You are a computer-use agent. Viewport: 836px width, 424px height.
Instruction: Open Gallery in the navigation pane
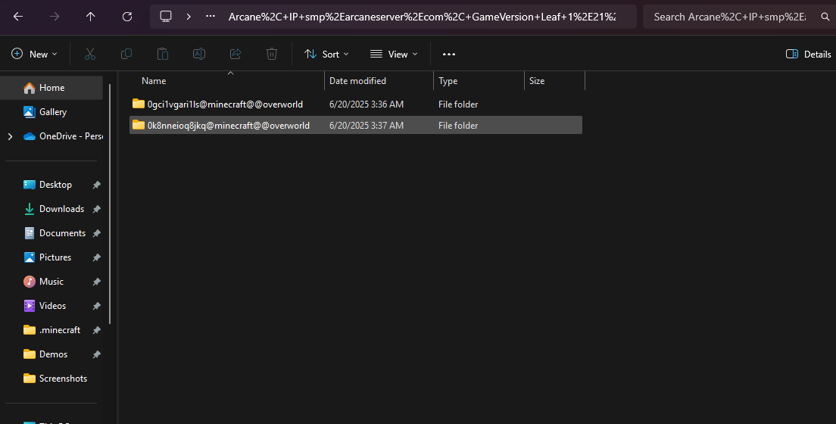point(51,112)
